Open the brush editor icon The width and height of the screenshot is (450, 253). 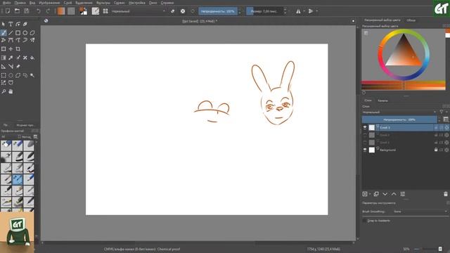click(96, 11)
